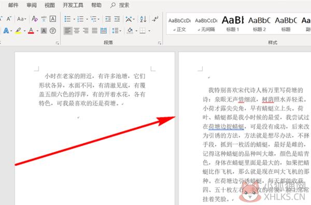
Task: Click text '我特别喜欢宋代诗人杨万里写荷塘的'
Action: [256, 90]
